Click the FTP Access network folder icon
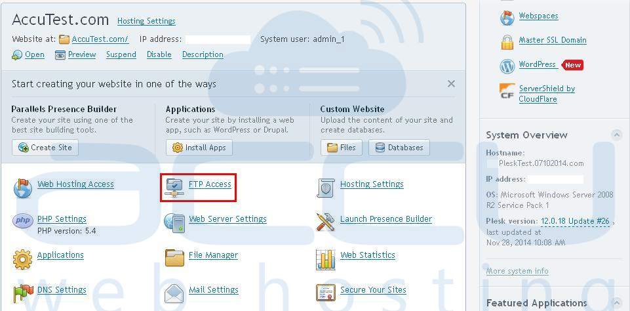 [174, 188]
